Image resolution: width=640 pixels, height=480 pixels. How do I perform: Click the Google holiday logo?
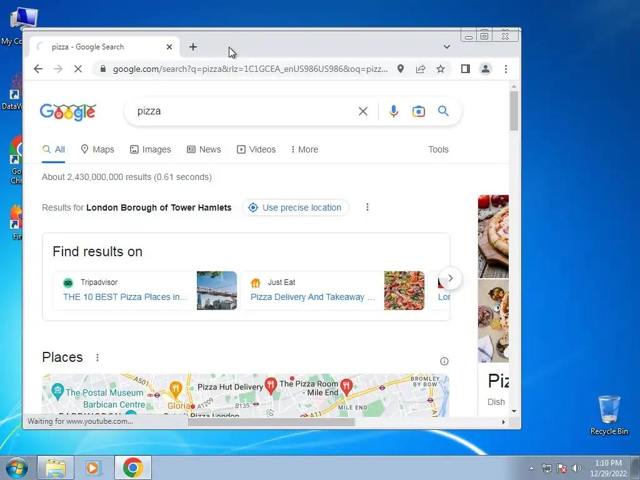point(67,112)
